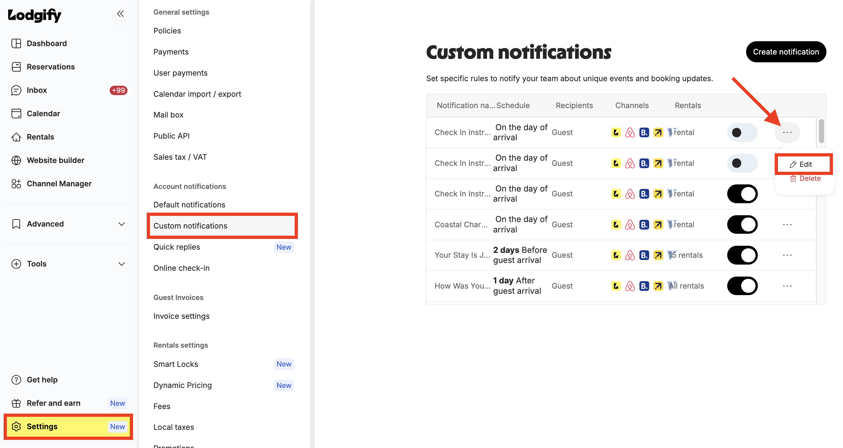Screen dimensions: 843x448
Task: Click the Recipients column header
Action: [x=574, y=106]
